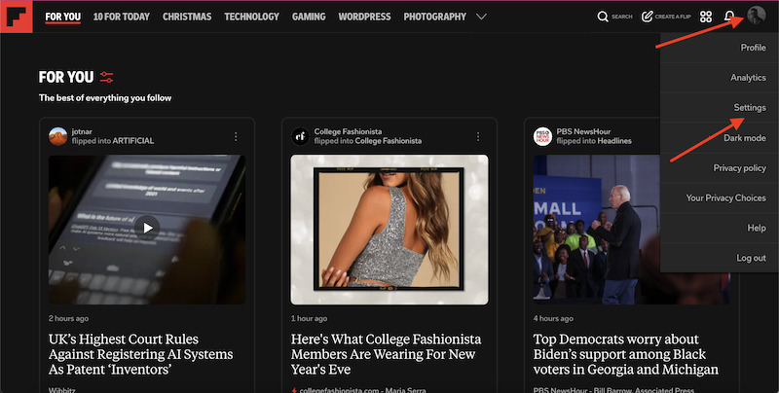Viewport: 779px width, 393px height.
Task: Click the SEARCH label in header
Action: (622, 17)
